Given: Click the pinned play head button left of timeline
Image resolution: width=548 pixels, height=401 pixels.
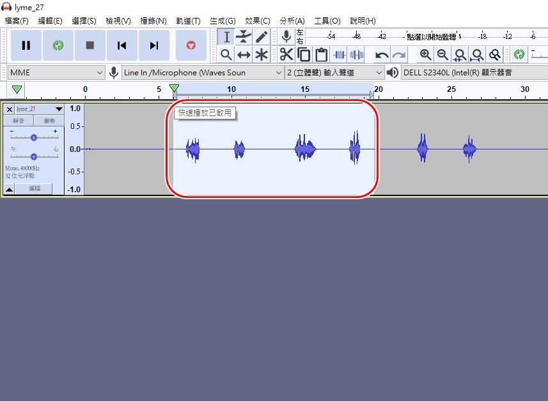Looking at the screenshot, I should pos(17,89).
